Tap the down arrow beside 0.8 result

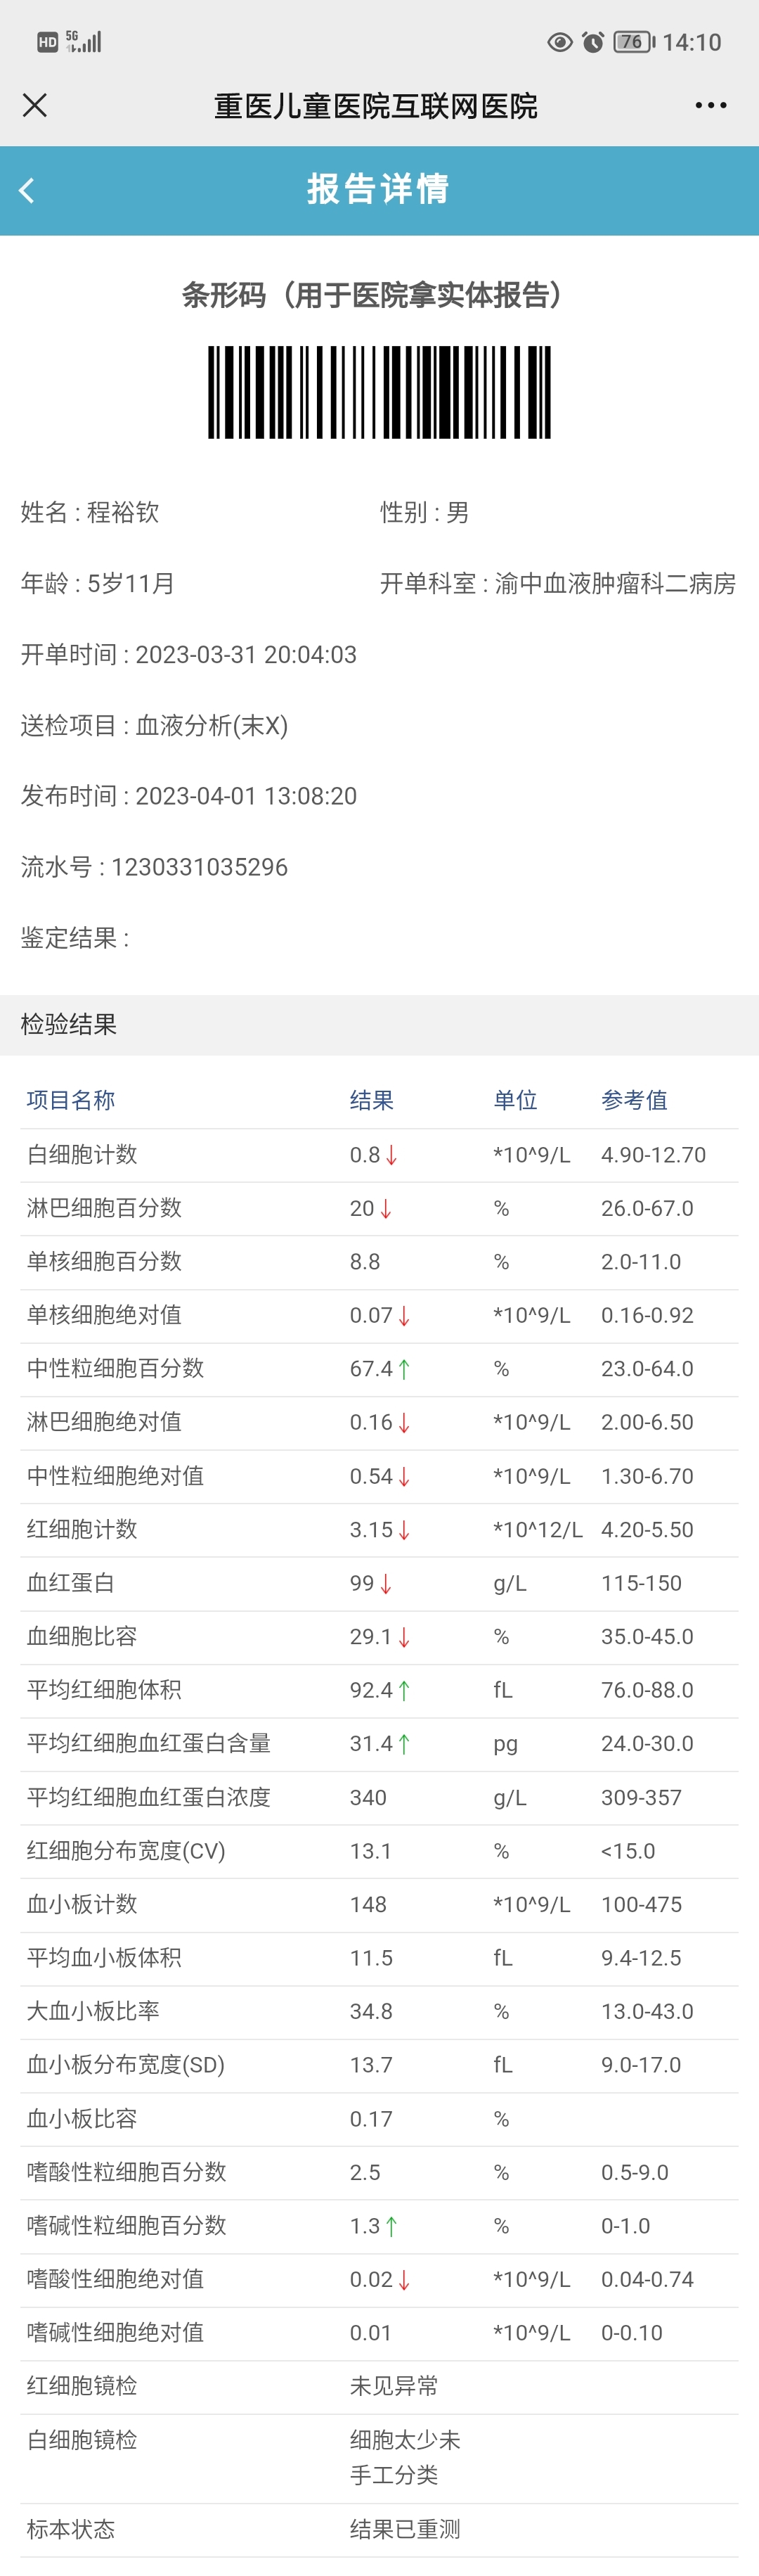coord(391,1155)
